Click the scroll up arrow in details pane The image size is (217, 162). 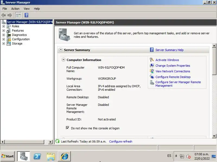[x=214, y=46]
